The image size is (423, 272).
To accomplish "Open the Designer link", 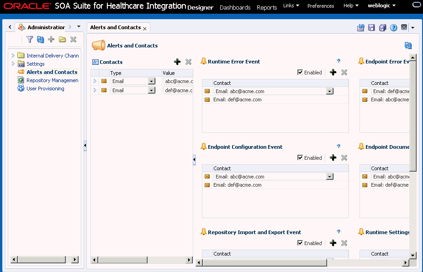I will coord(200,8).
